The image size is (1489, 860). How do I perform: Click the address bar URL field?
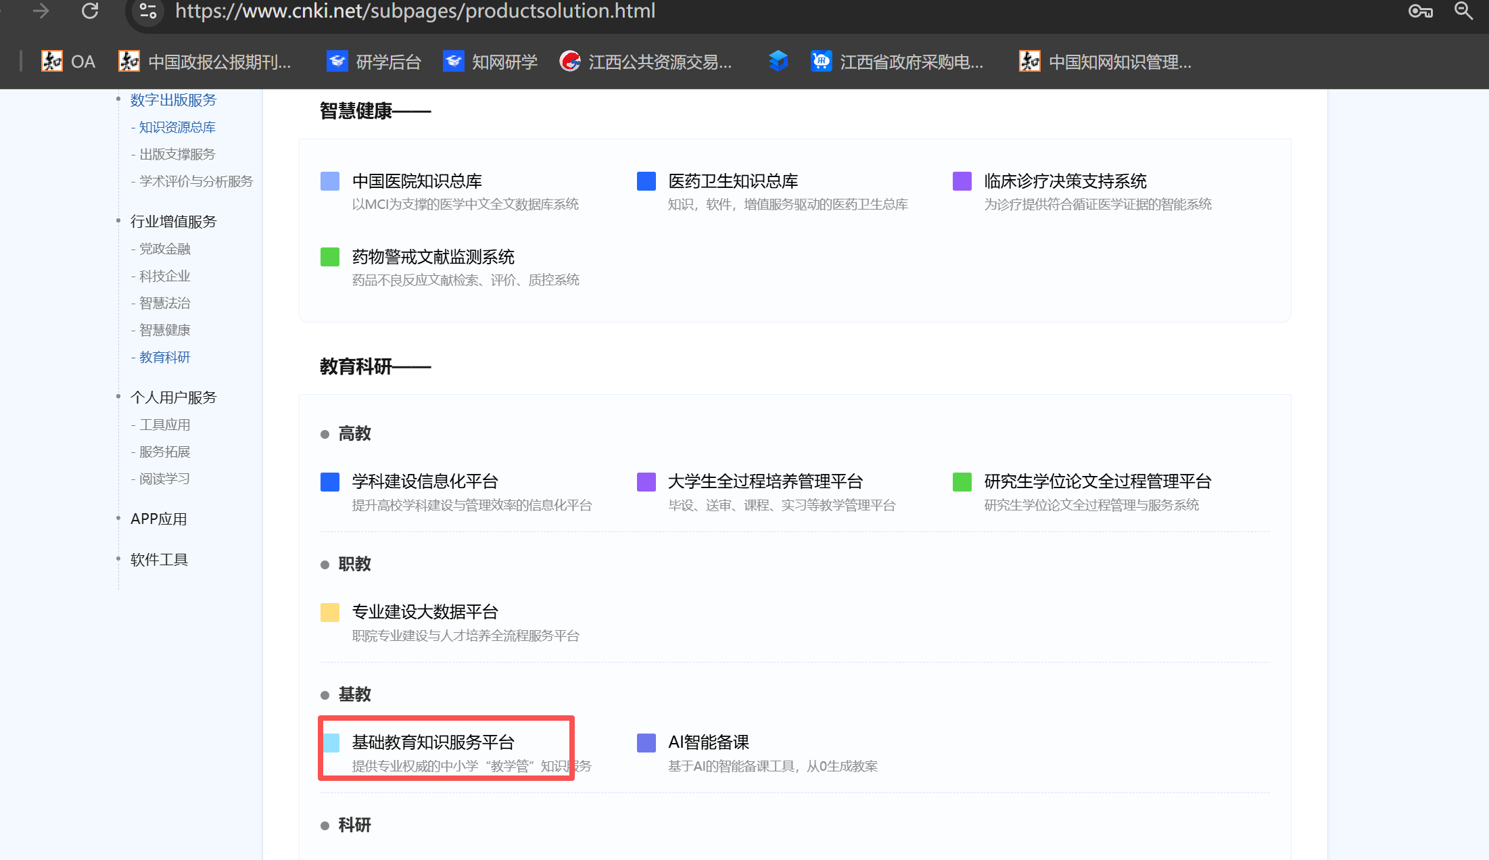415,11
